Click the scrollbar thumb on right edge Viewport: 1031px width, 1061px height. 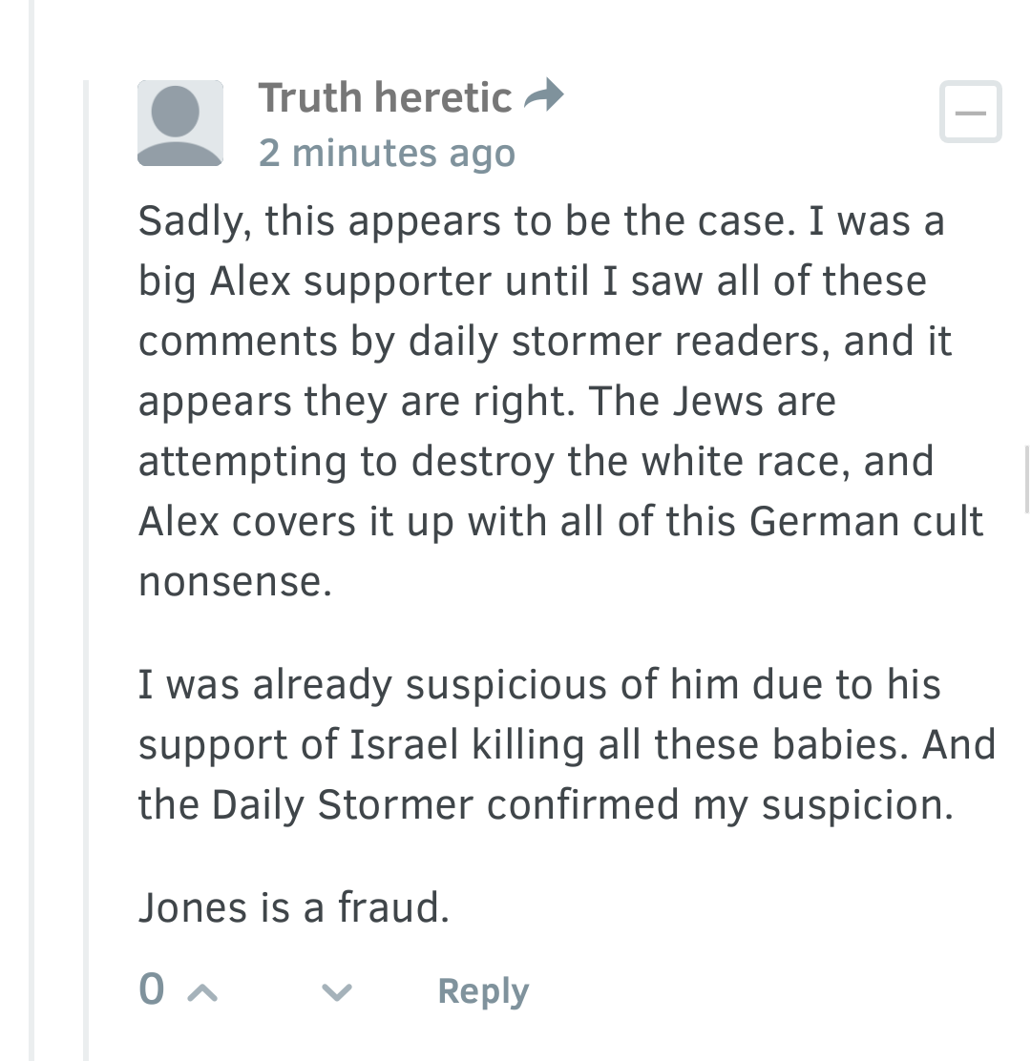click(1027, 480)
